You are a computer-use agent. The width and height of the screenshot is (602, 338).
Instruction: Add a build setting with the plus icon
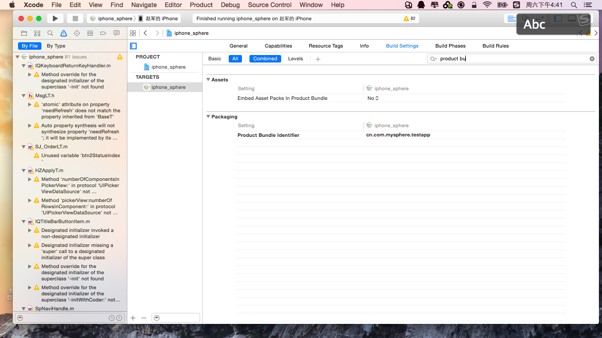pos(318,59)
